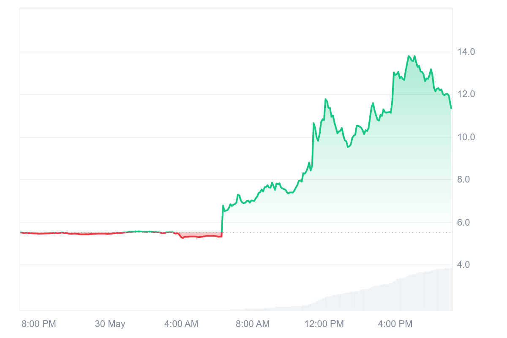Click the final endpoint of the green line
The image size is (507, 338).
coord(451,108)
